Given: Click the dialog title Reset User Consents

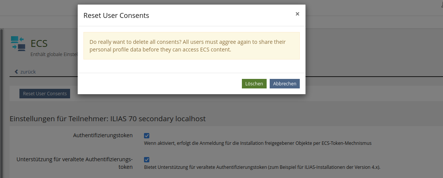Looking at the screenshot, I should point(116,16).
